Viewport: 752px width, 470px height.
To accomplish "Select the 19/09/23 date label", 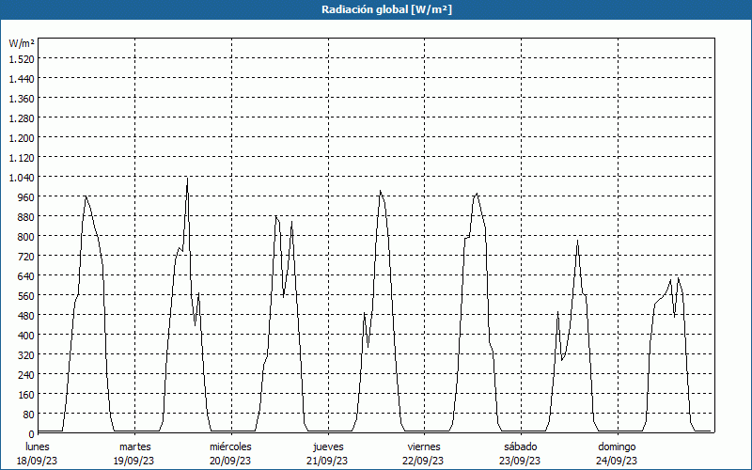I will 133,461.
